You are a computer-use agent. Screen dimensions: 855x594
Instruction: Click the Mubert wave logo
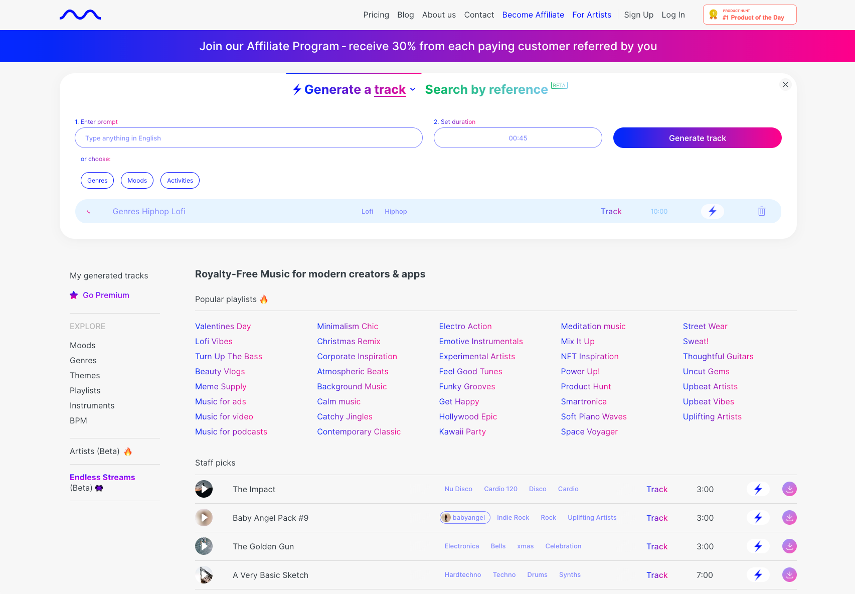point(80,15)
